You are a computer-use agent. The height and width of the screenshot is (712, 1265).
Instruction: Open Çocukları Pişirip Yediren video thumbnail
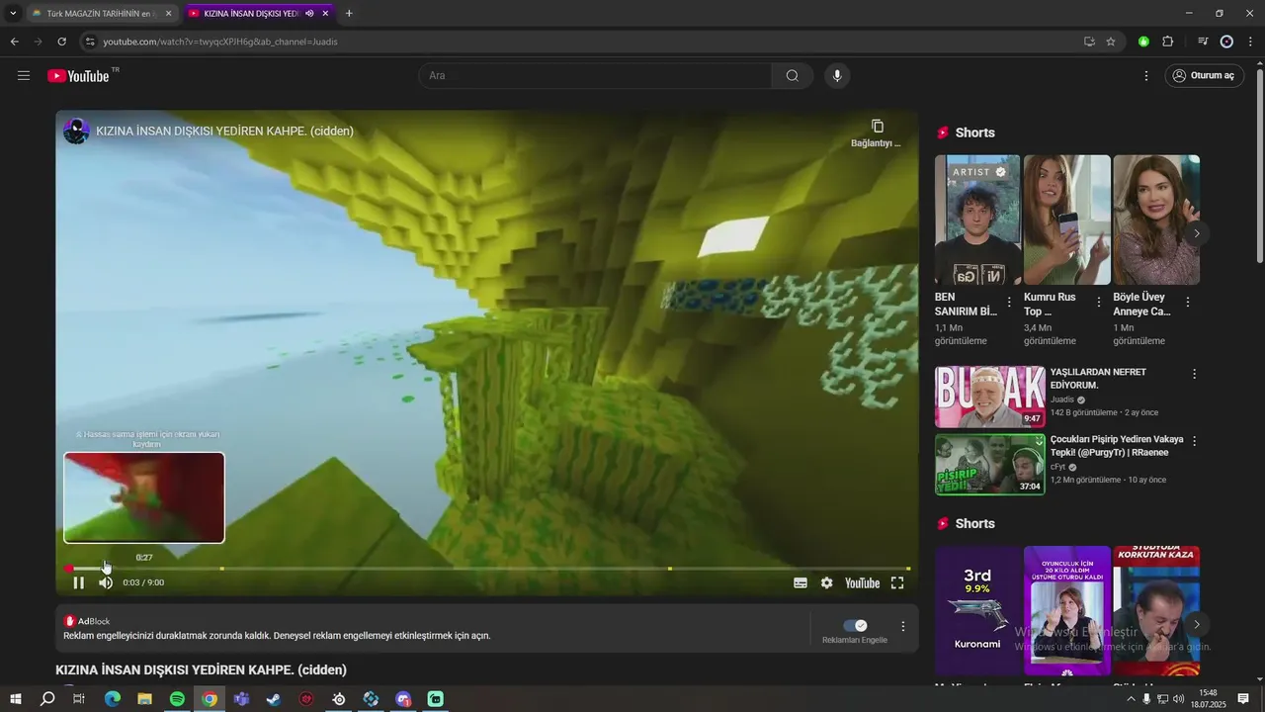pyautogui.click(x=990, y=465)
